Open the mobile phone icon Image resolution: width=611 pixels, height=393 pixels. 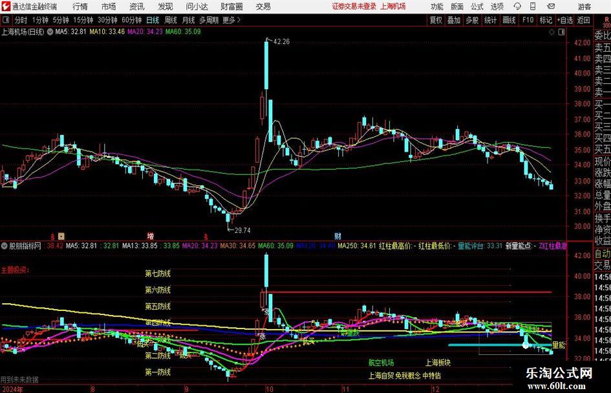click(533, 6)
